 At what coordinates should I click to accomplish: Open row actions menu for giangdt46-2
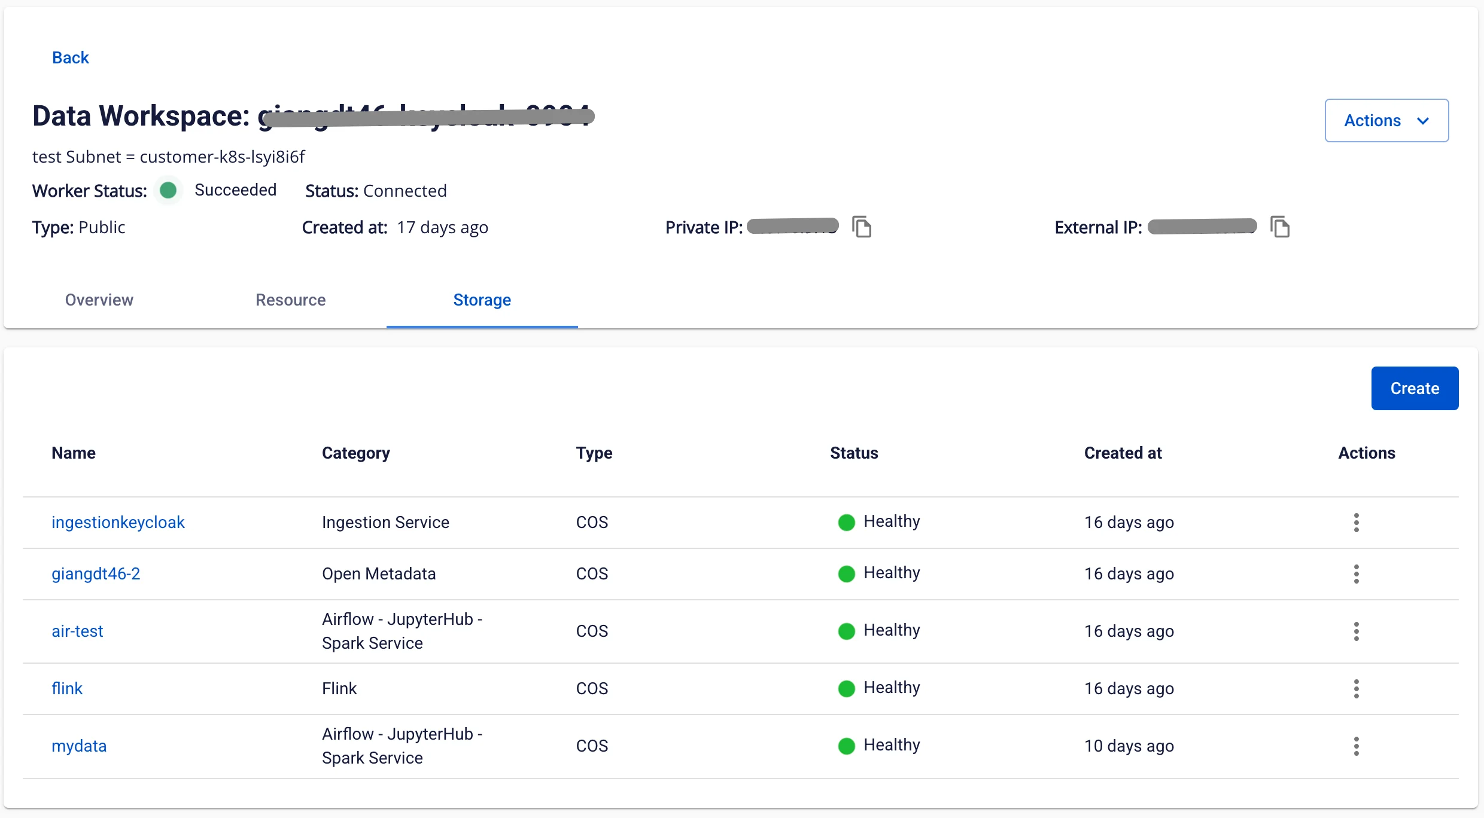(1357, 574)
